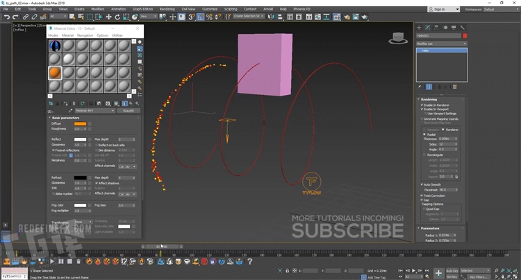Open the Translucency None dropdown
Image resolution: width=521 pixels, height=280 pixels.
click(x=83, y=222)
